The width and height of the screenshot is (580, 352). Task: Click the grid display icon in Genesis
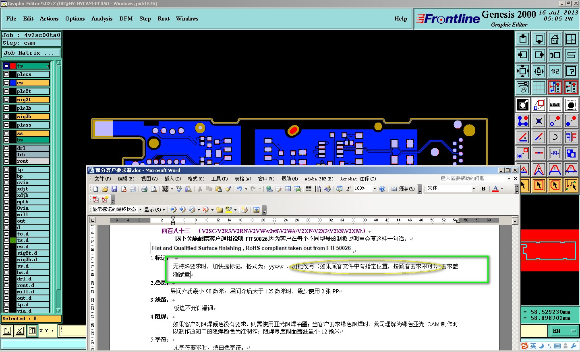click(539, 87)
